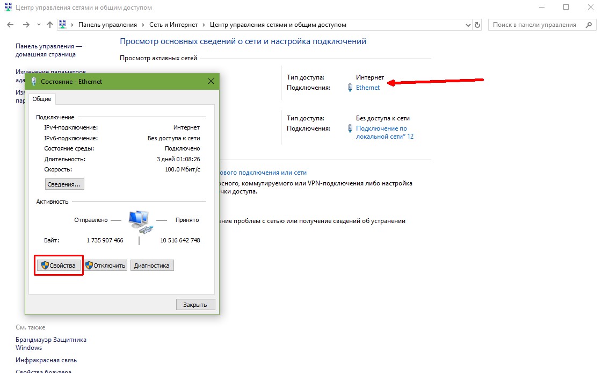Click link about new connection or network

263,173
